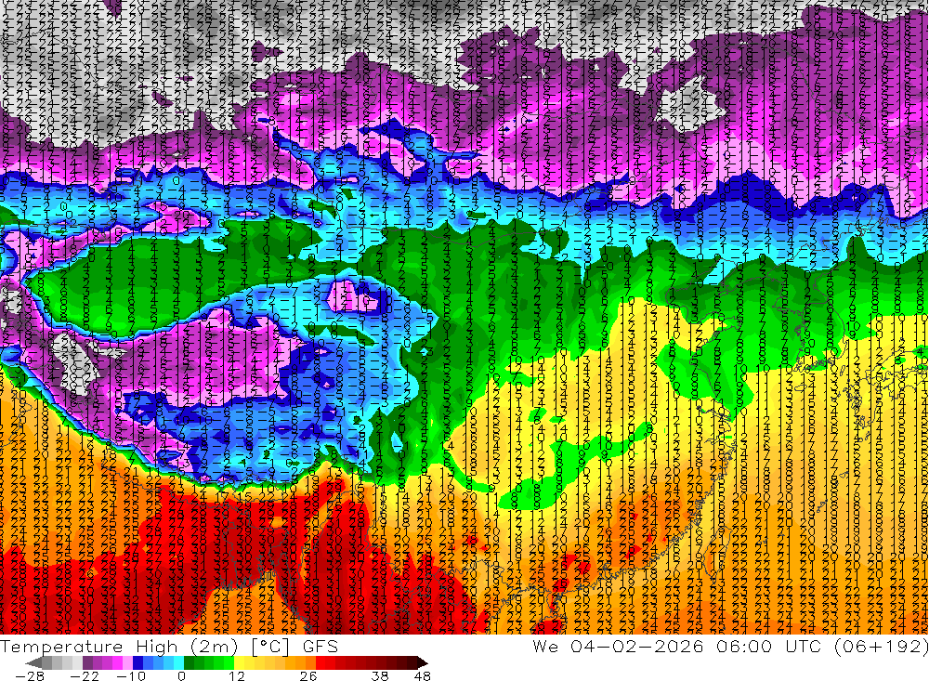
Task: Click the "High" word in the title
Action: [157, 648]
